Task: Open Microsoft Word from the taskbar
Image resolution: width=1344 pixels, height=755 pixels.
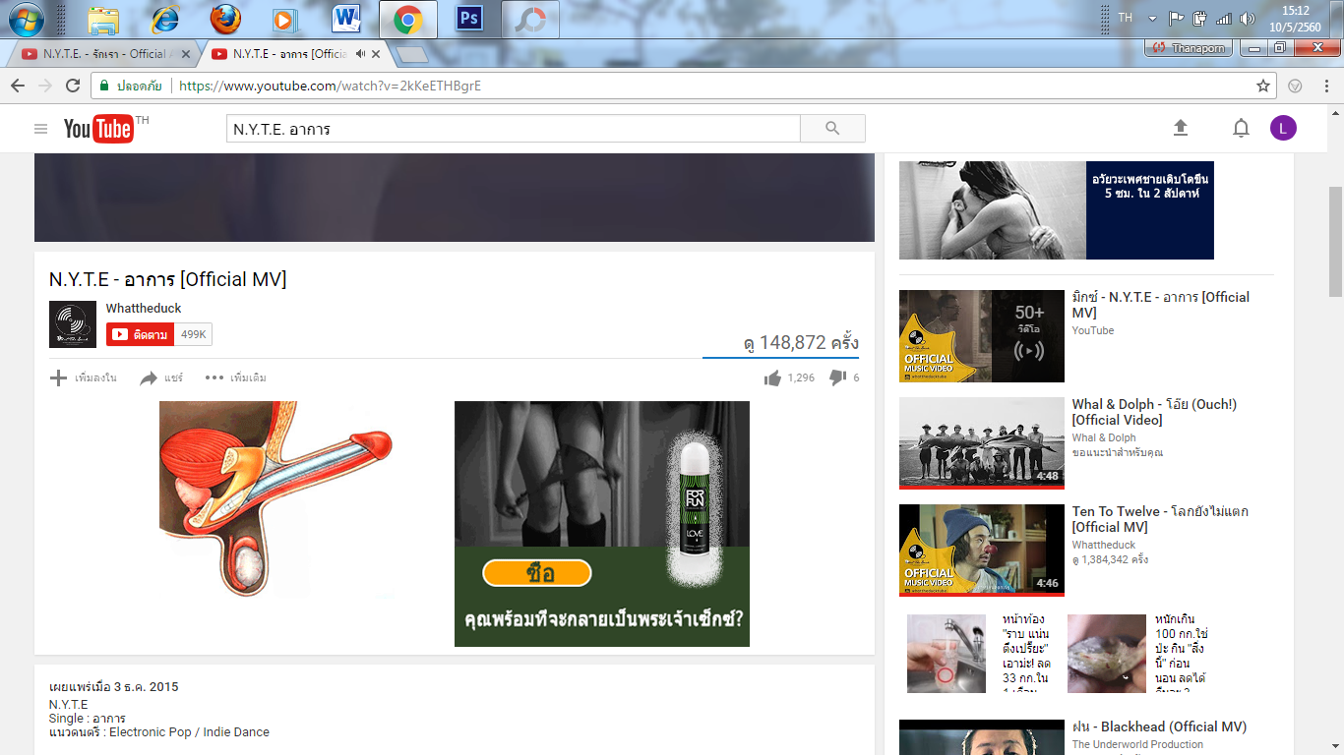Action: point(346,19)
